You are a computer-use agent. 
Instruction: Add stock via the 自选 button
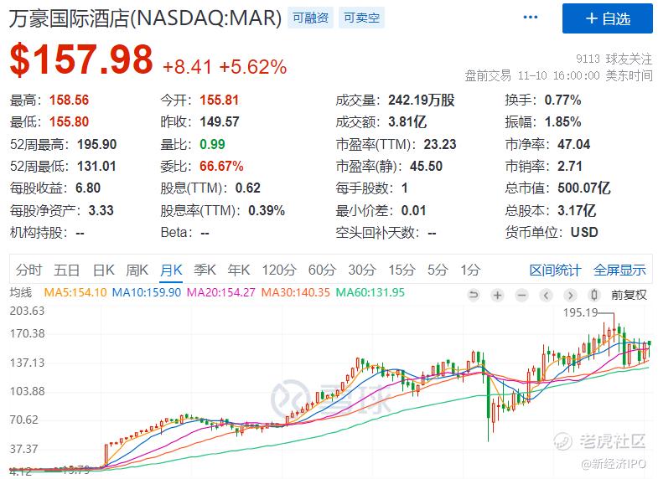pos(607,18)
